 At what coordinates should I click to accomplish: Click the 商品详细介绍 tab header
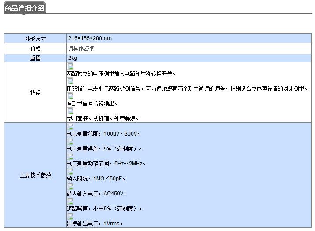[25, 7]
